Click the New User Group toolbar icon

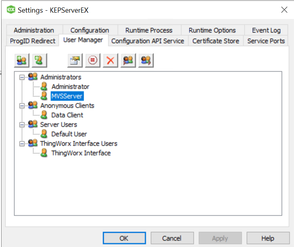pos(22,60)
